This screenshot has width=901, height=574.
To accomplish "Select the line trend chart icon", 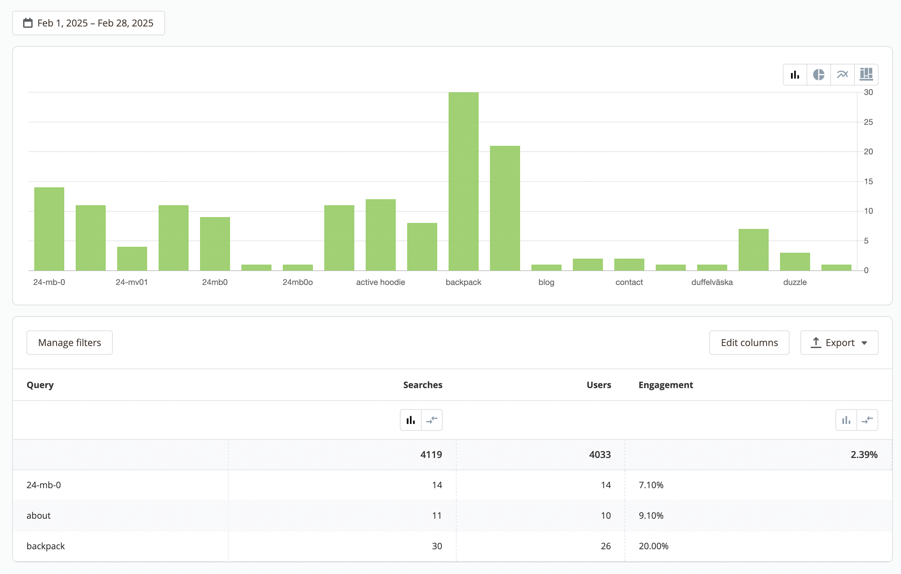I will click(842, 75).
